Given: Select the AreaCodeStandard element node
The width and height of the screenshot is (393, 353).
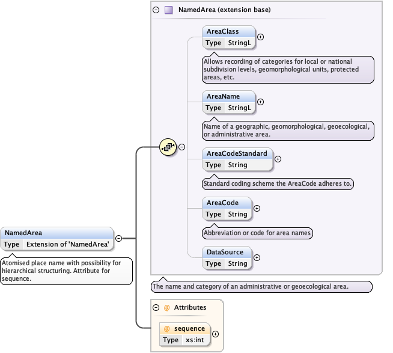Looking at the screenshot, I should point(237,153).
